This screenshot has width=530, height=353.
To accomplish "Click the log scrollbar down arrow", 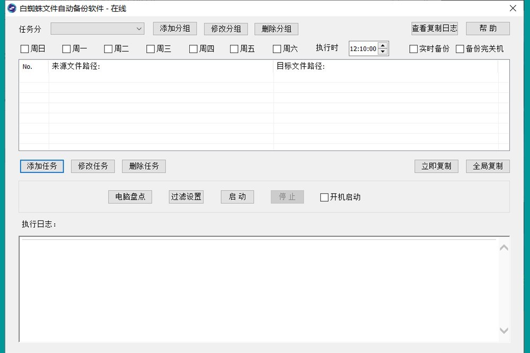I will [x=503, y=330].
